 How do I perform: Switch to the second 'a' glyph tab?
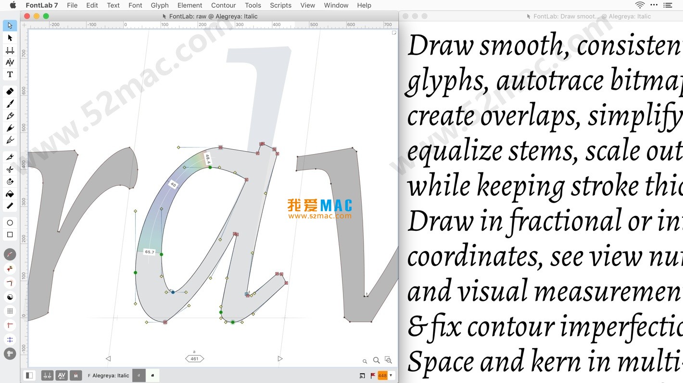152,375
